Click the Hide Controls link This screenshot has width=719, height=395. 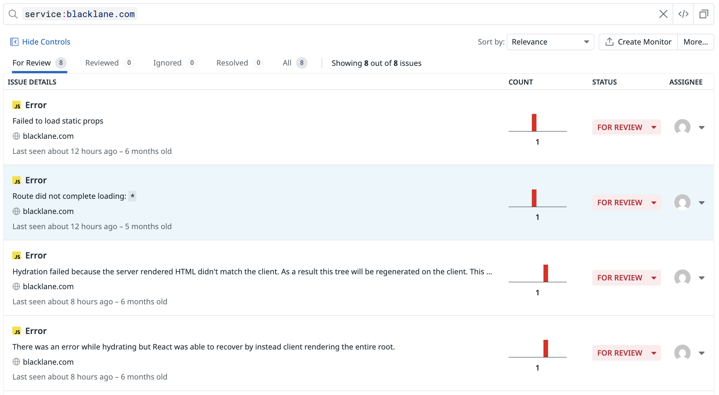(x=46, y=42)
